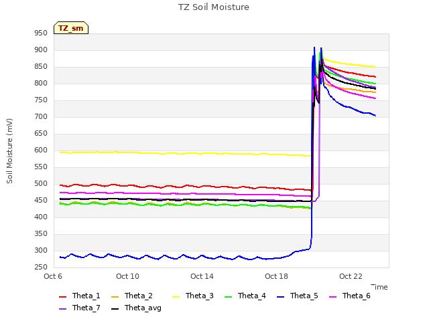Viewport: 429px width, 321px height.
Task: Click the Oct 18 x-axis tick label
Action: 276,276
